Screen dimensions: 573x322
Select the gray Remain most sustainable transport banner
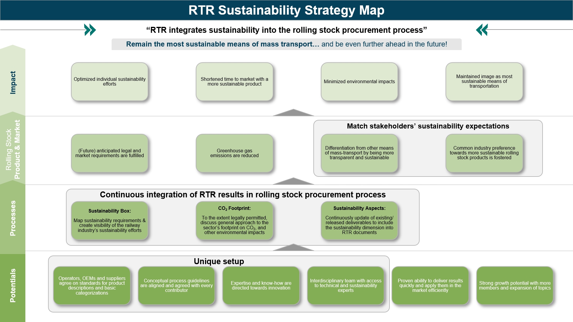[286, 44]
